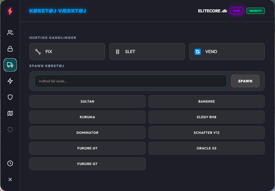Open the players section via users icon
Viewport: 275px width, 191px height.
10,33
